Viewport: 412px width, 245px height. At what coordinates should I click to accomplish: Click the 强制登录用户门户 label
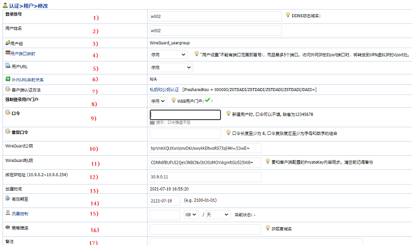tap(22, 100)
